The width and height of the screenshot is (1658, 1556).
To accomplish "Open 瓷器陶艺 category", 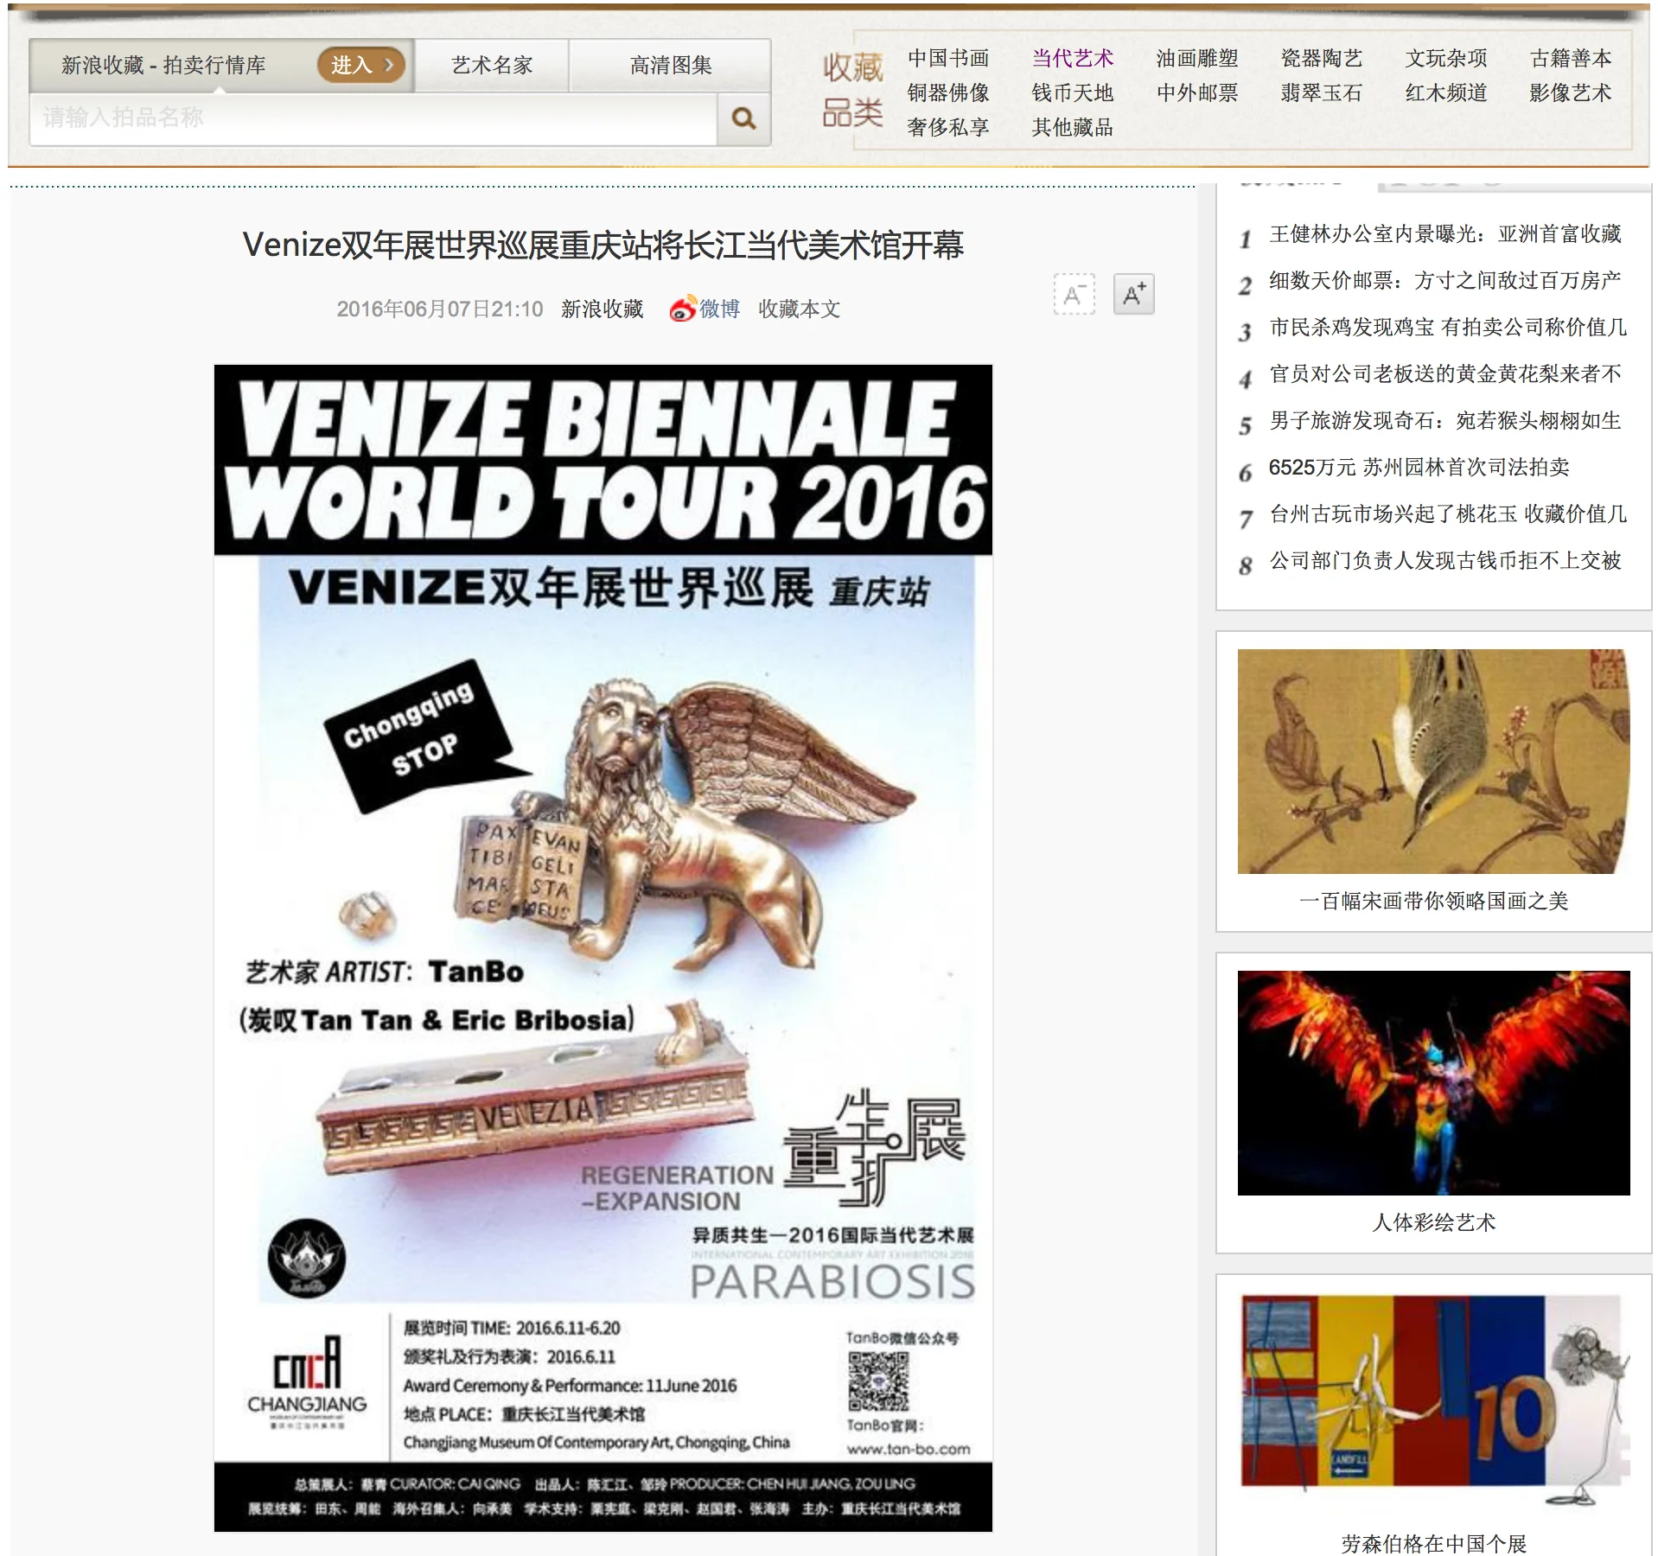I will tap(1321, 58).
